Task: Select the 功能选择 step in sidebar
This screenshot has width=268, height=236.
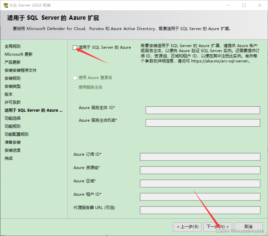Action: [x=13, y=118]
